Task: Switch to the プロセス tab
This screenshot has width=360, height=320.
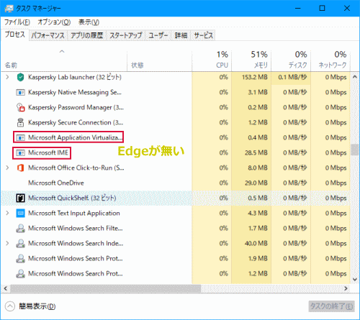Action: pyautogui.click(x=15, y=35)
